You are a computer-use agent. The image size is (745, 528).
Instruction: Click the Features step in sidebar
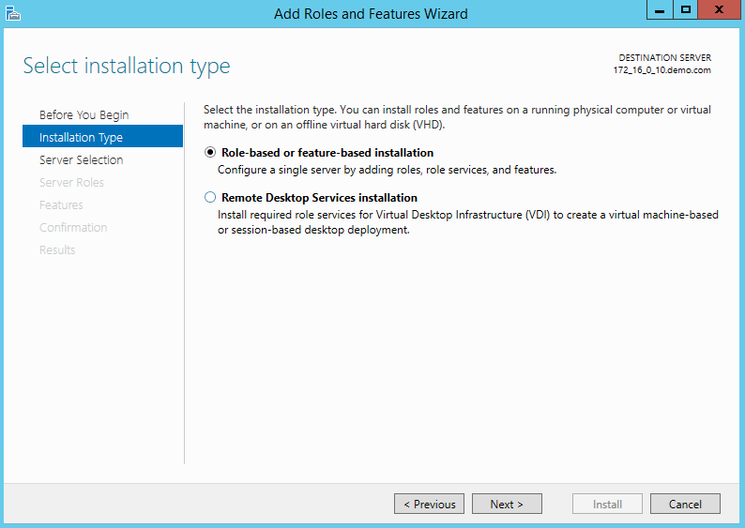tap(61, 204)
